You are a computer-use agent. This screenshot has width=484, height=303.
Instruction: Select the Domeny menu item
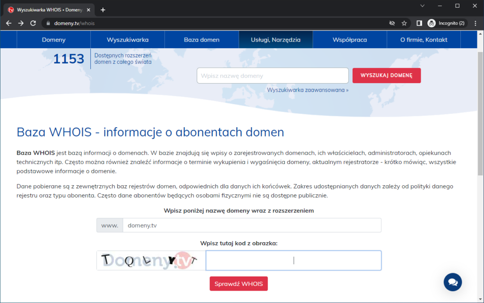(x=53, y=40)
